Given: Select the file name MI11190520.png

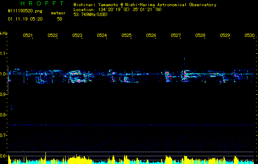Looking at the screenshot, I should point(25,11).
